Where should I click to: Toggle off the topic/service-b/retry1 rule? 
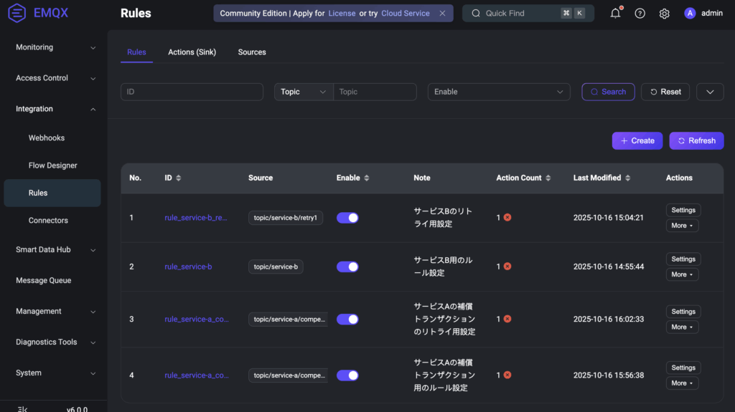click(347, 218)
